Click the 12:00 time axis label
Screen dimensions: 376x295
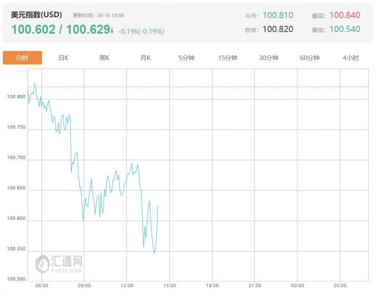pos(127,286)
